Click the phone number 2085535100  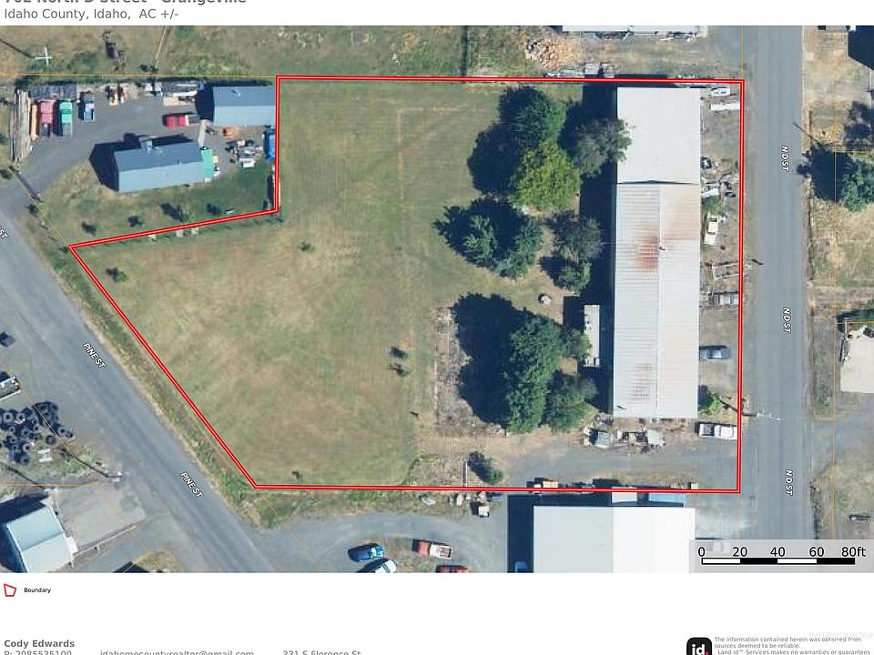coord(43,653)
